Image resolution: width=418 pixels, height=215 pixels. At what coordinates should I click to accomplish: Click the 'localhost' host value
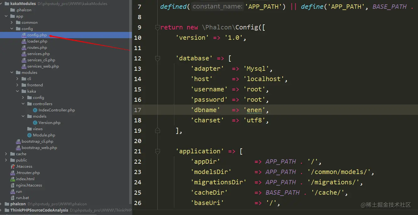coord(264,79)
